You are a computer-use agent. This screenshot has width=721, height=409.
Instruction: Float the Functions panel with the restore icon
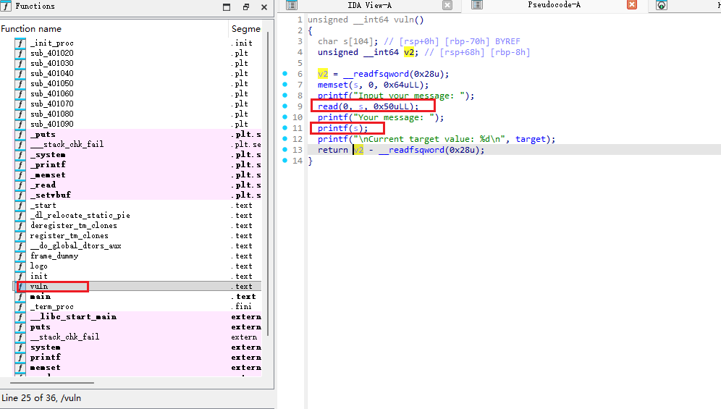[246, 7]
